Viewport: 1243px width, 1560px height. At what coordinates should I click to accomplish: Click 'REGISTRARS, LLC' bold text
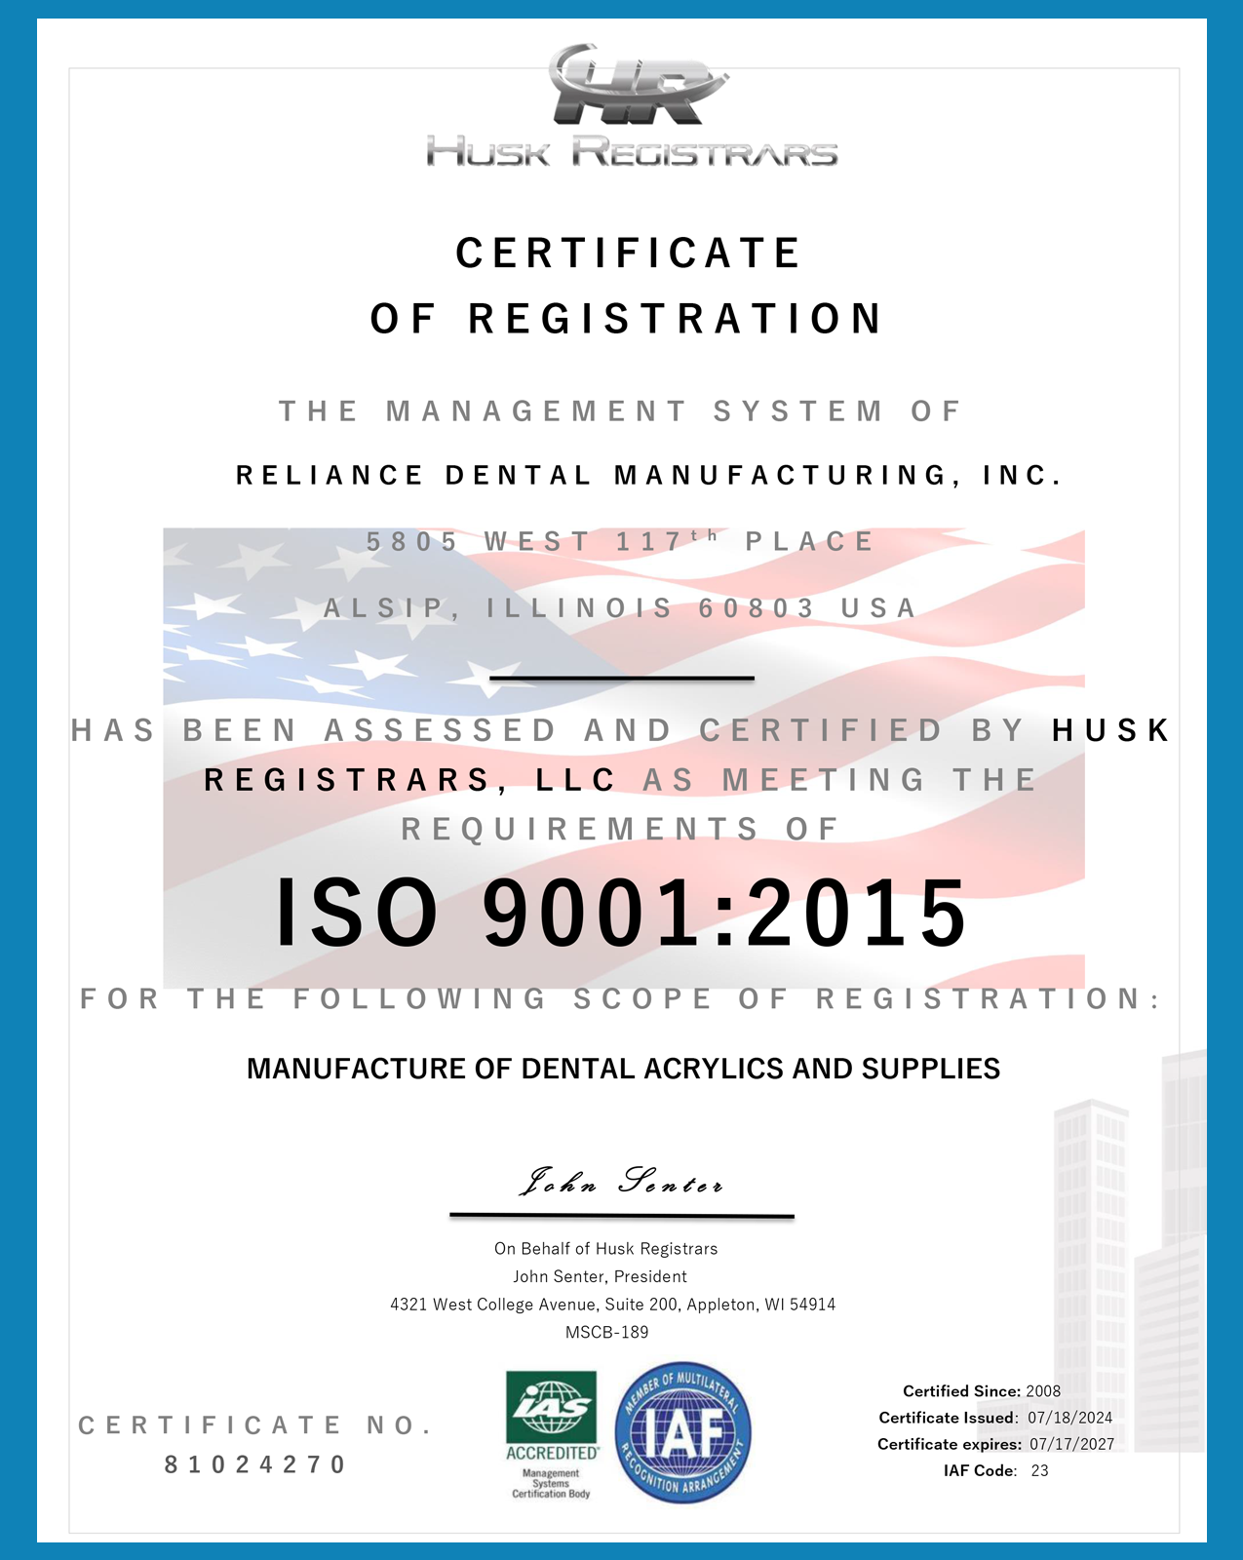click(x=410, y=780)
